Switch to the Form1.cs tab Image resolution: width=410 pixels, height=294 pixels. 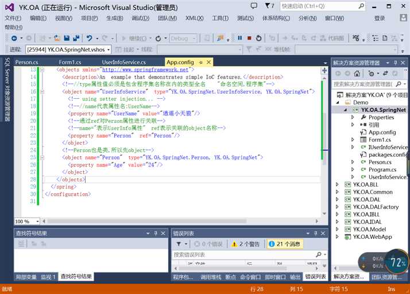[70, 62]
